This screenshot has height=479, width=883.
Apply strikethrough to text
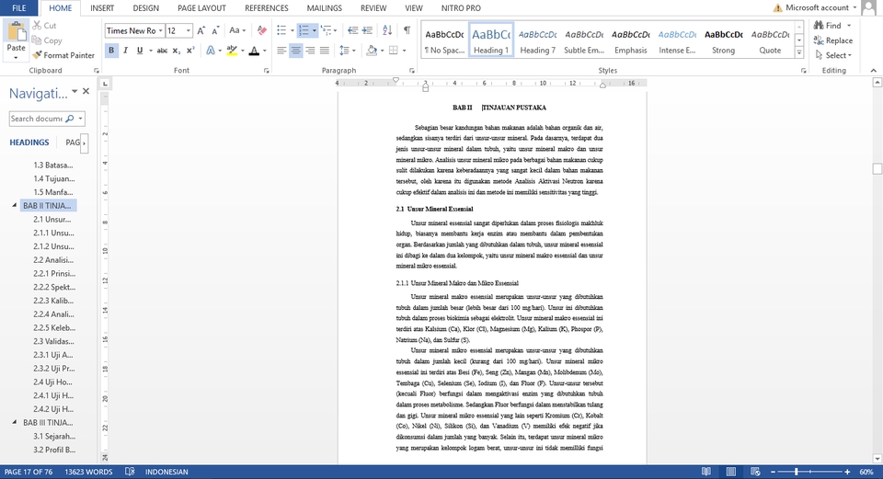162,51
